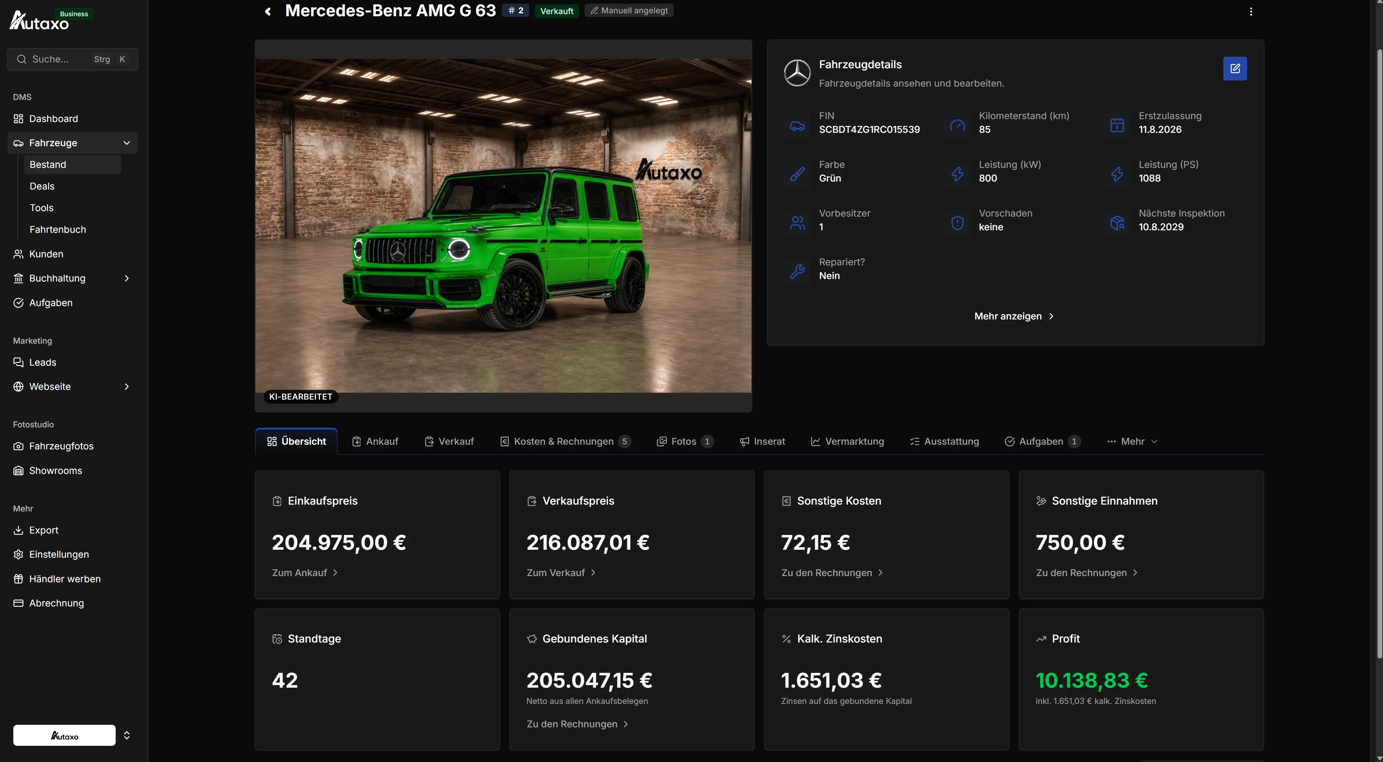The width and height of the screenshot is (1383, 762).
Task: Open the account switcher chevrons at the bottom of the sidebar
Action: point(127,735)
